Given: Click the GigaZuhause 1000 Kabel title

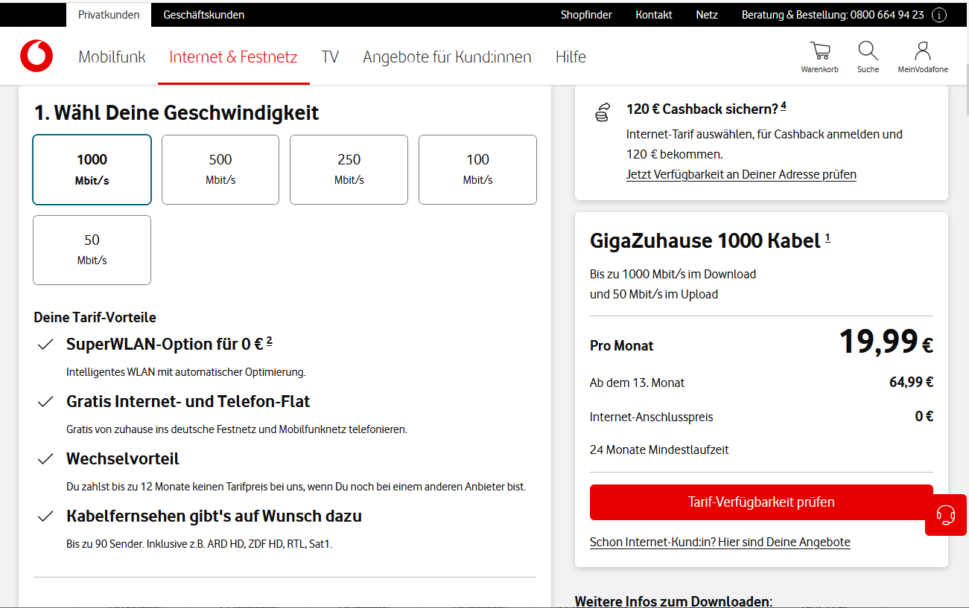Looking at the screenshot, I should pos(705,241).
